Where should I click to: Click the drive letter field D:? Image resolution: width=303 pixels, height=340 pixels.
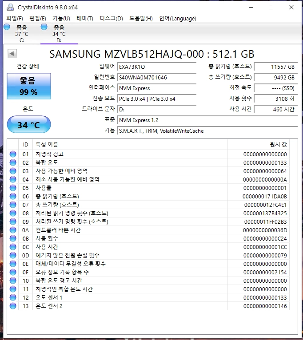[157, 110]
